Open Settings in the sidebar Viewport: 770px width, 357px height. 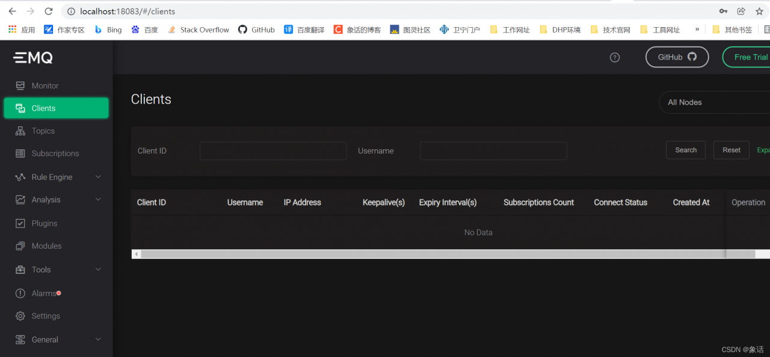click(56, 316)
